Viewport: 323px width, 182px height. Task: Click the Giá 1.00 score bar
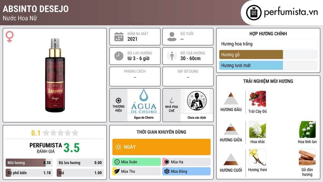tap(80, 173)
